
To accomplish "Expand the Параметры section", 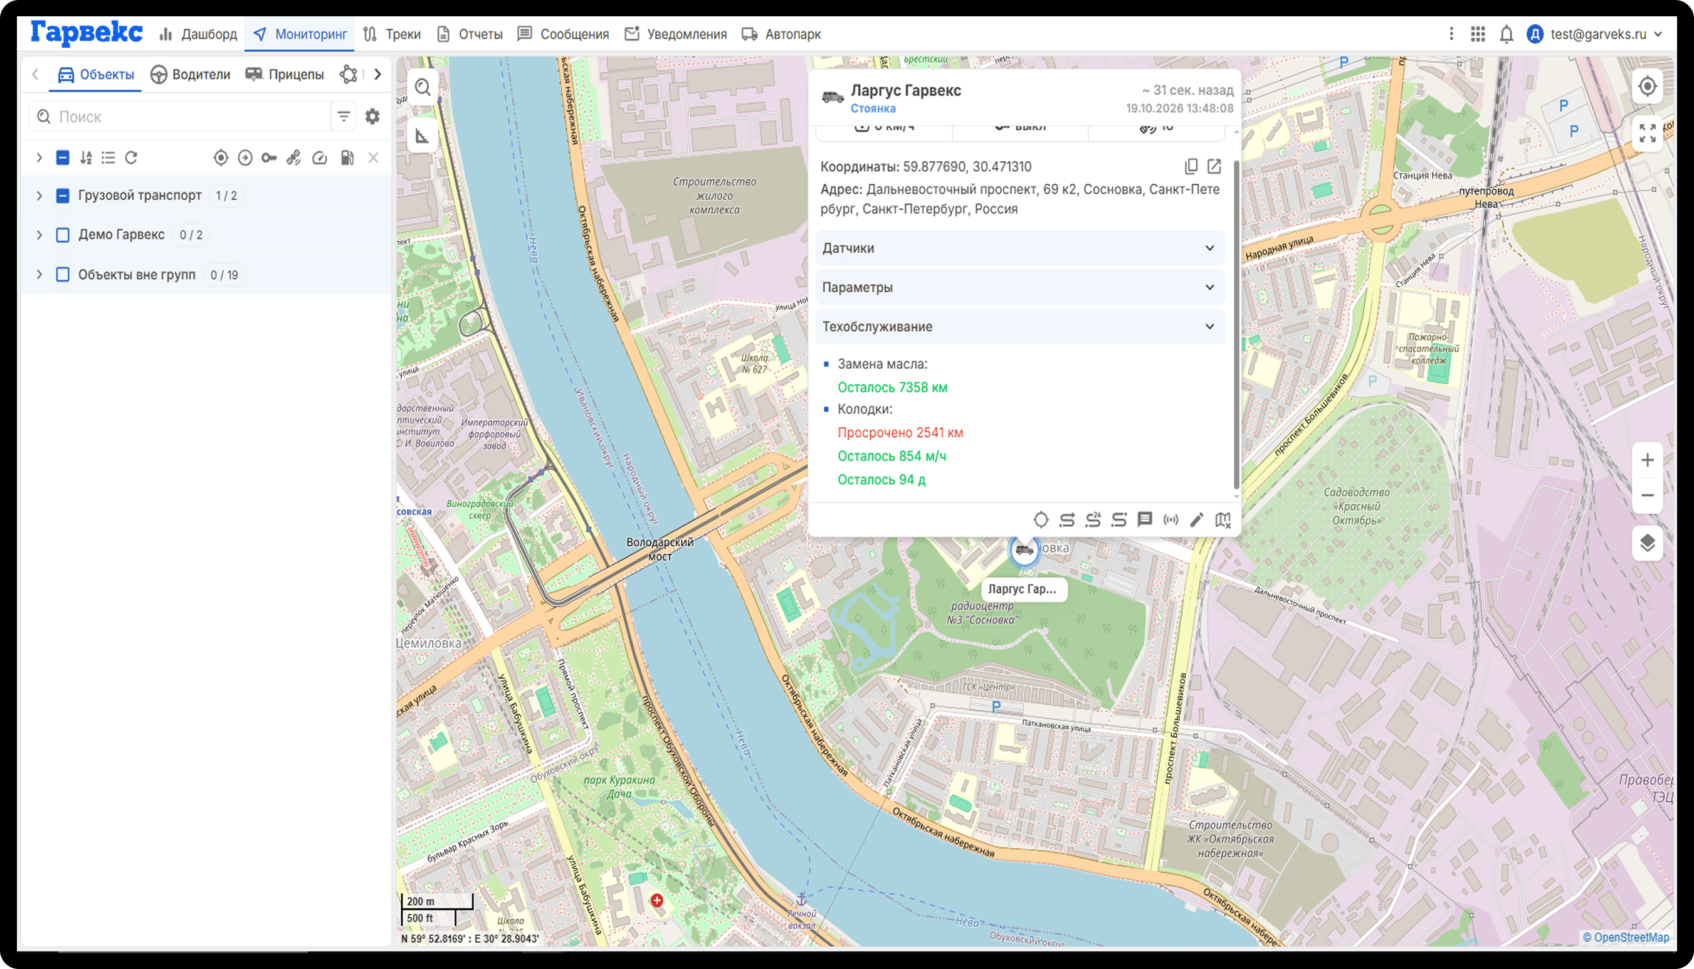I will coord(1019,287).
